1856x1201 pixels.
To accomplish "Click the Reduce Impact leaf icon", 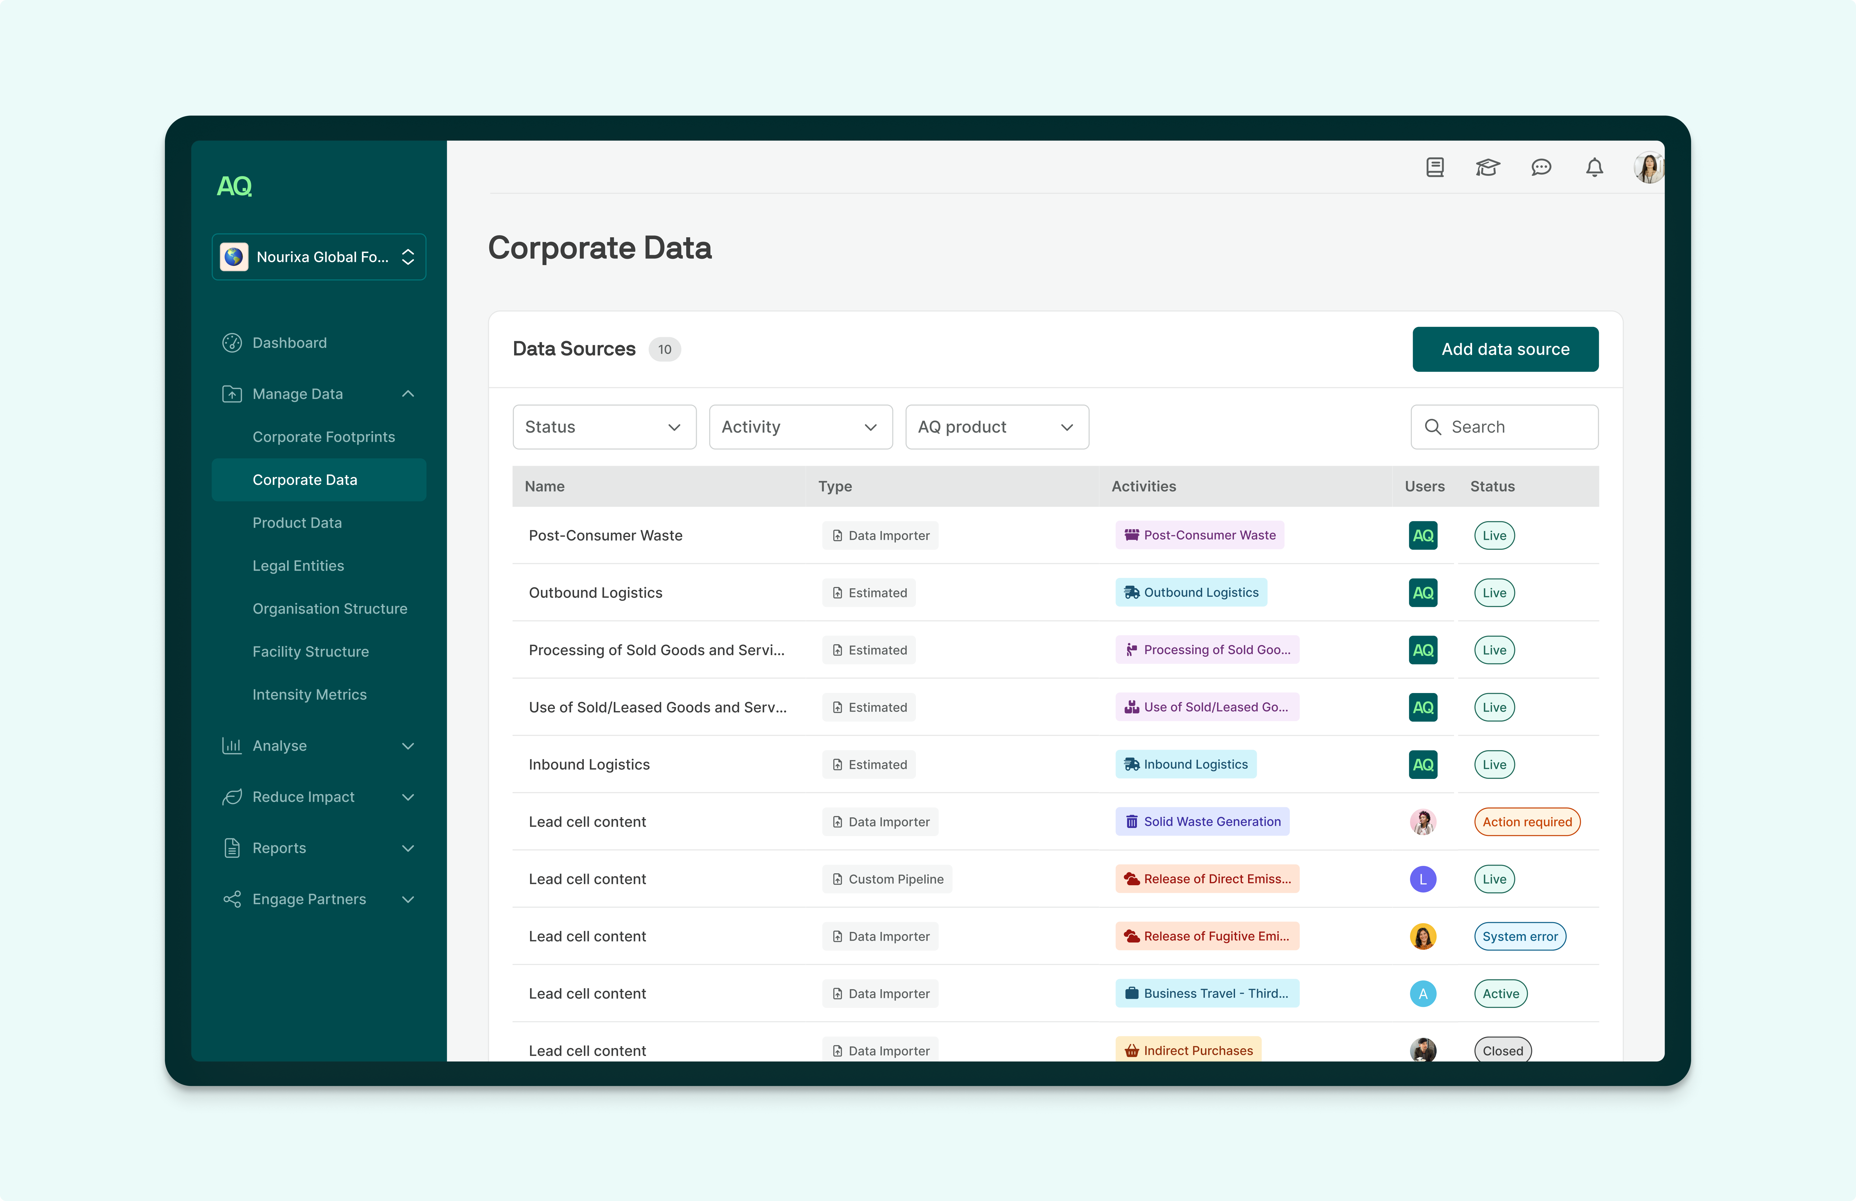I will point(232,797).
